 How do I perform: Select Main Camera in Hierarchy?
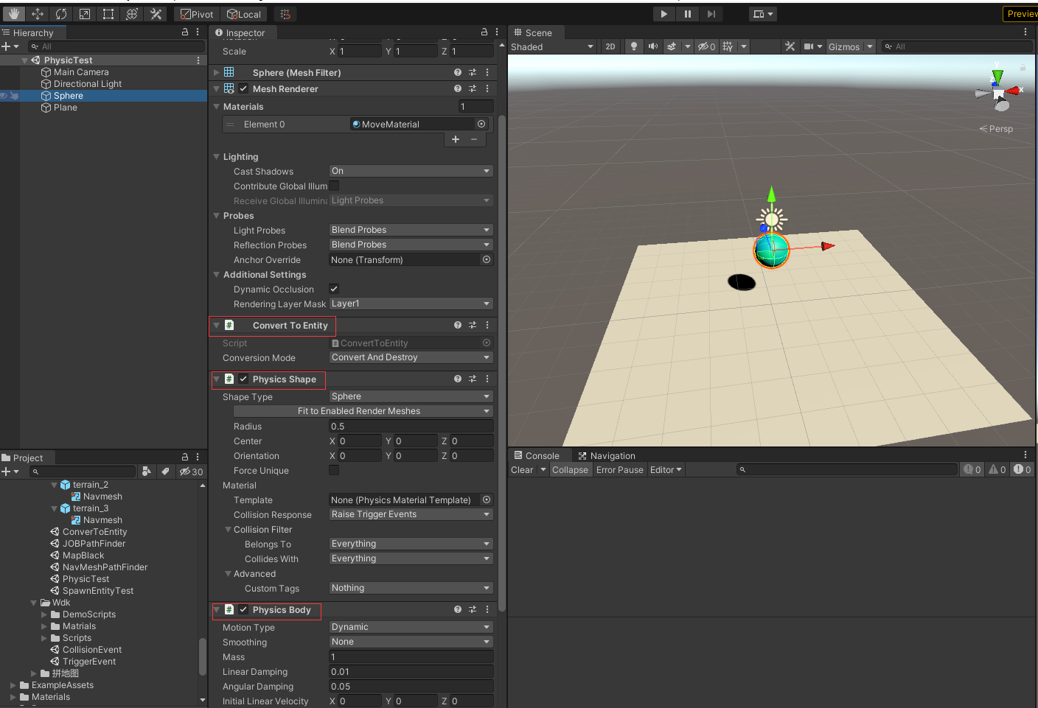(81, 72)
